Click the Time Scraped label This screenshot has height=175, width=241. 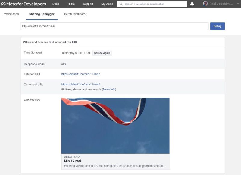pyautogui.click(x=33, y=52)
